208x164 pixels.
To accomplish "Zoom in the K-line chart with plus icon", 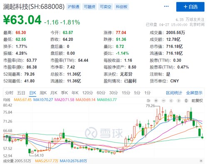I will pos(156,101).
